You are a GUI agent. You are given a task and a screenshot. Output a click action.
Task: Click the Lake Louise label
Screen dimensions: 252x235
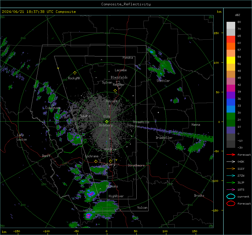pos(22,137)
